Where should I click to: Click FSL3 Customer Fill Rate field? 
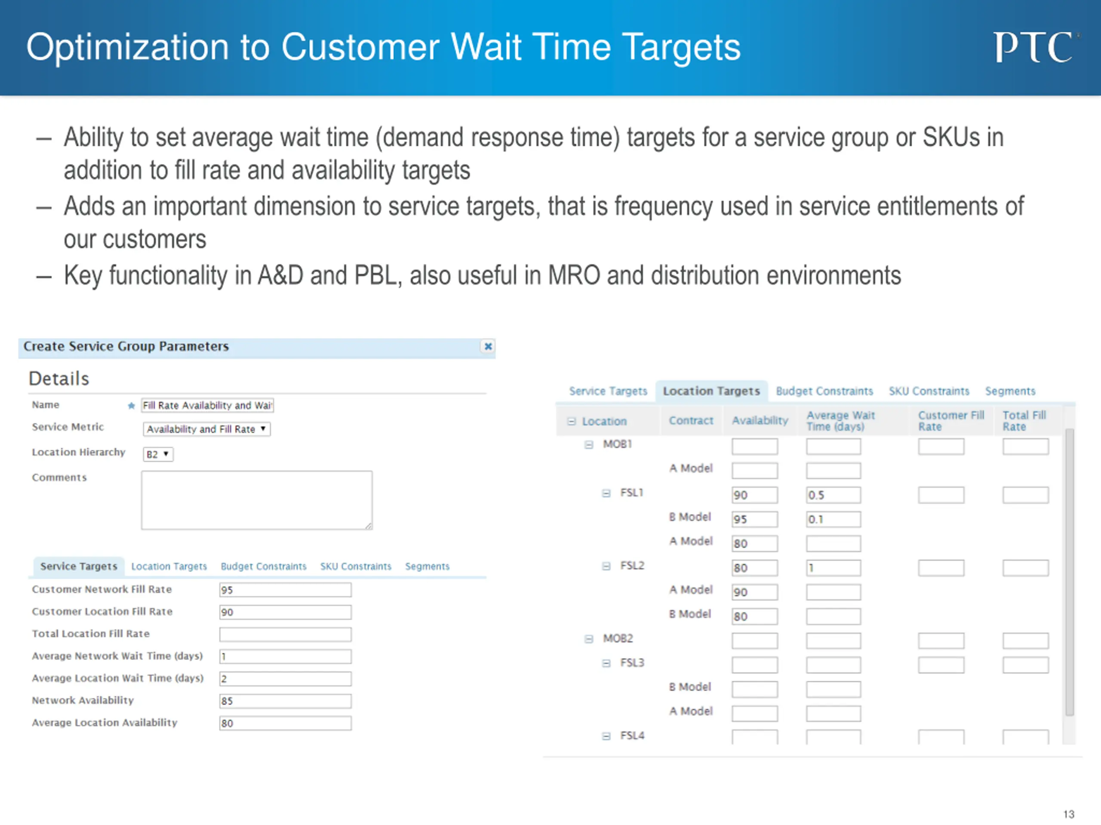click(x=941, y=665)
